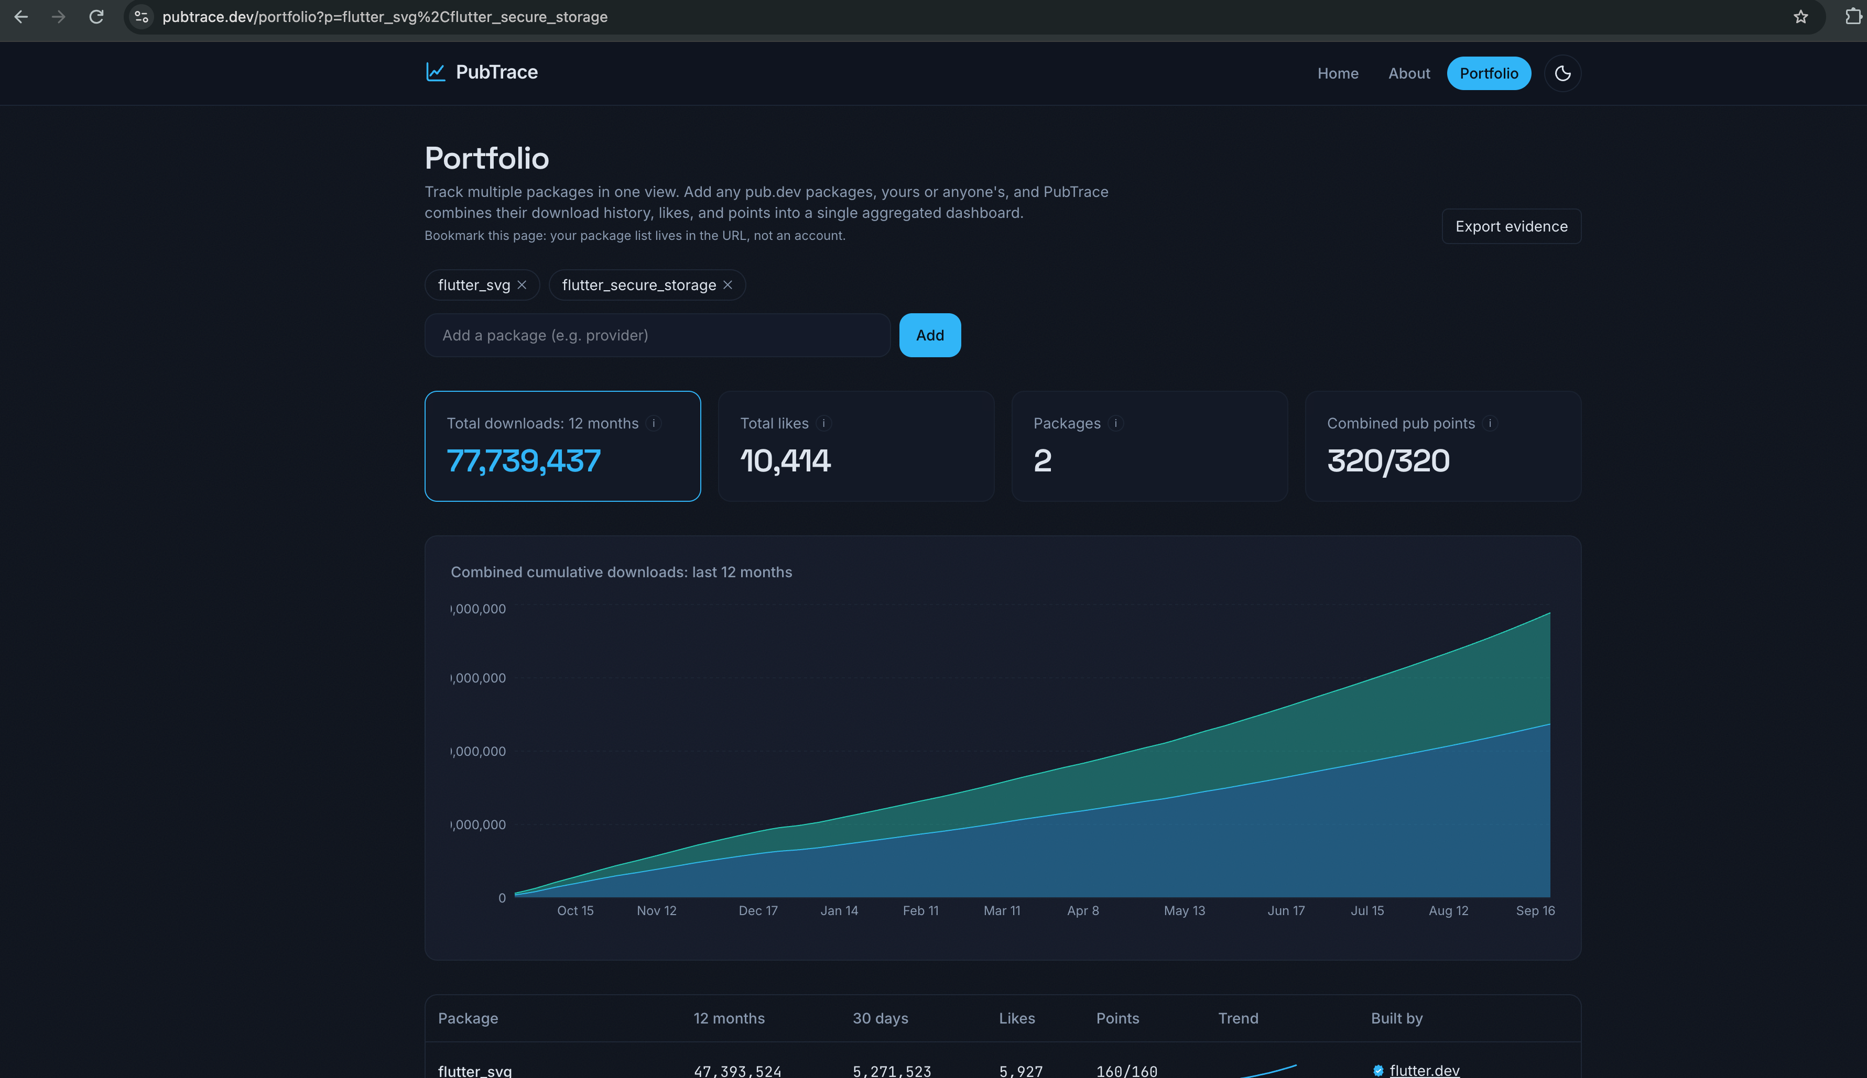Click the 12 months column header
Screen dimensions: 1867x1078
(x=729, y=1018)
